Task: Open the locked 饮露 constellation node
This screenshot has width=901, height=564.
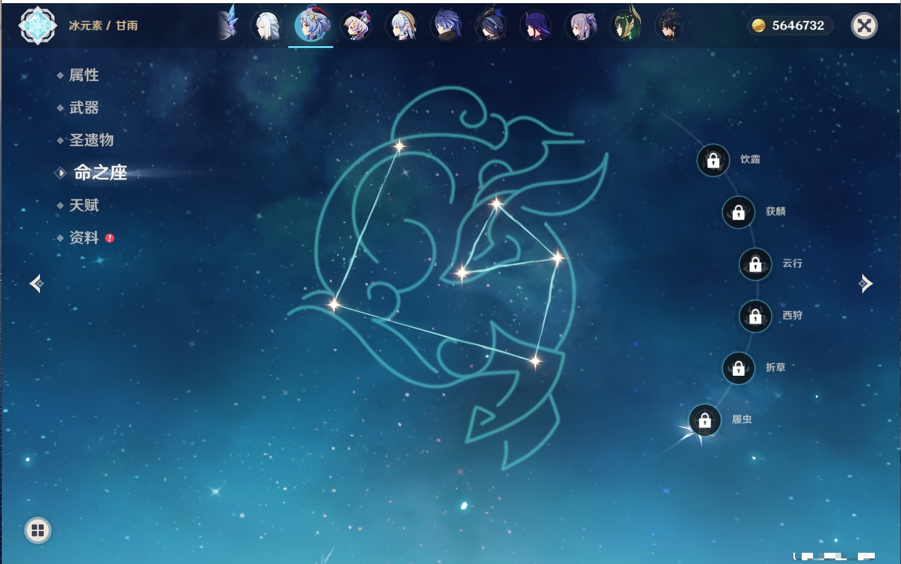Action: 713,161
